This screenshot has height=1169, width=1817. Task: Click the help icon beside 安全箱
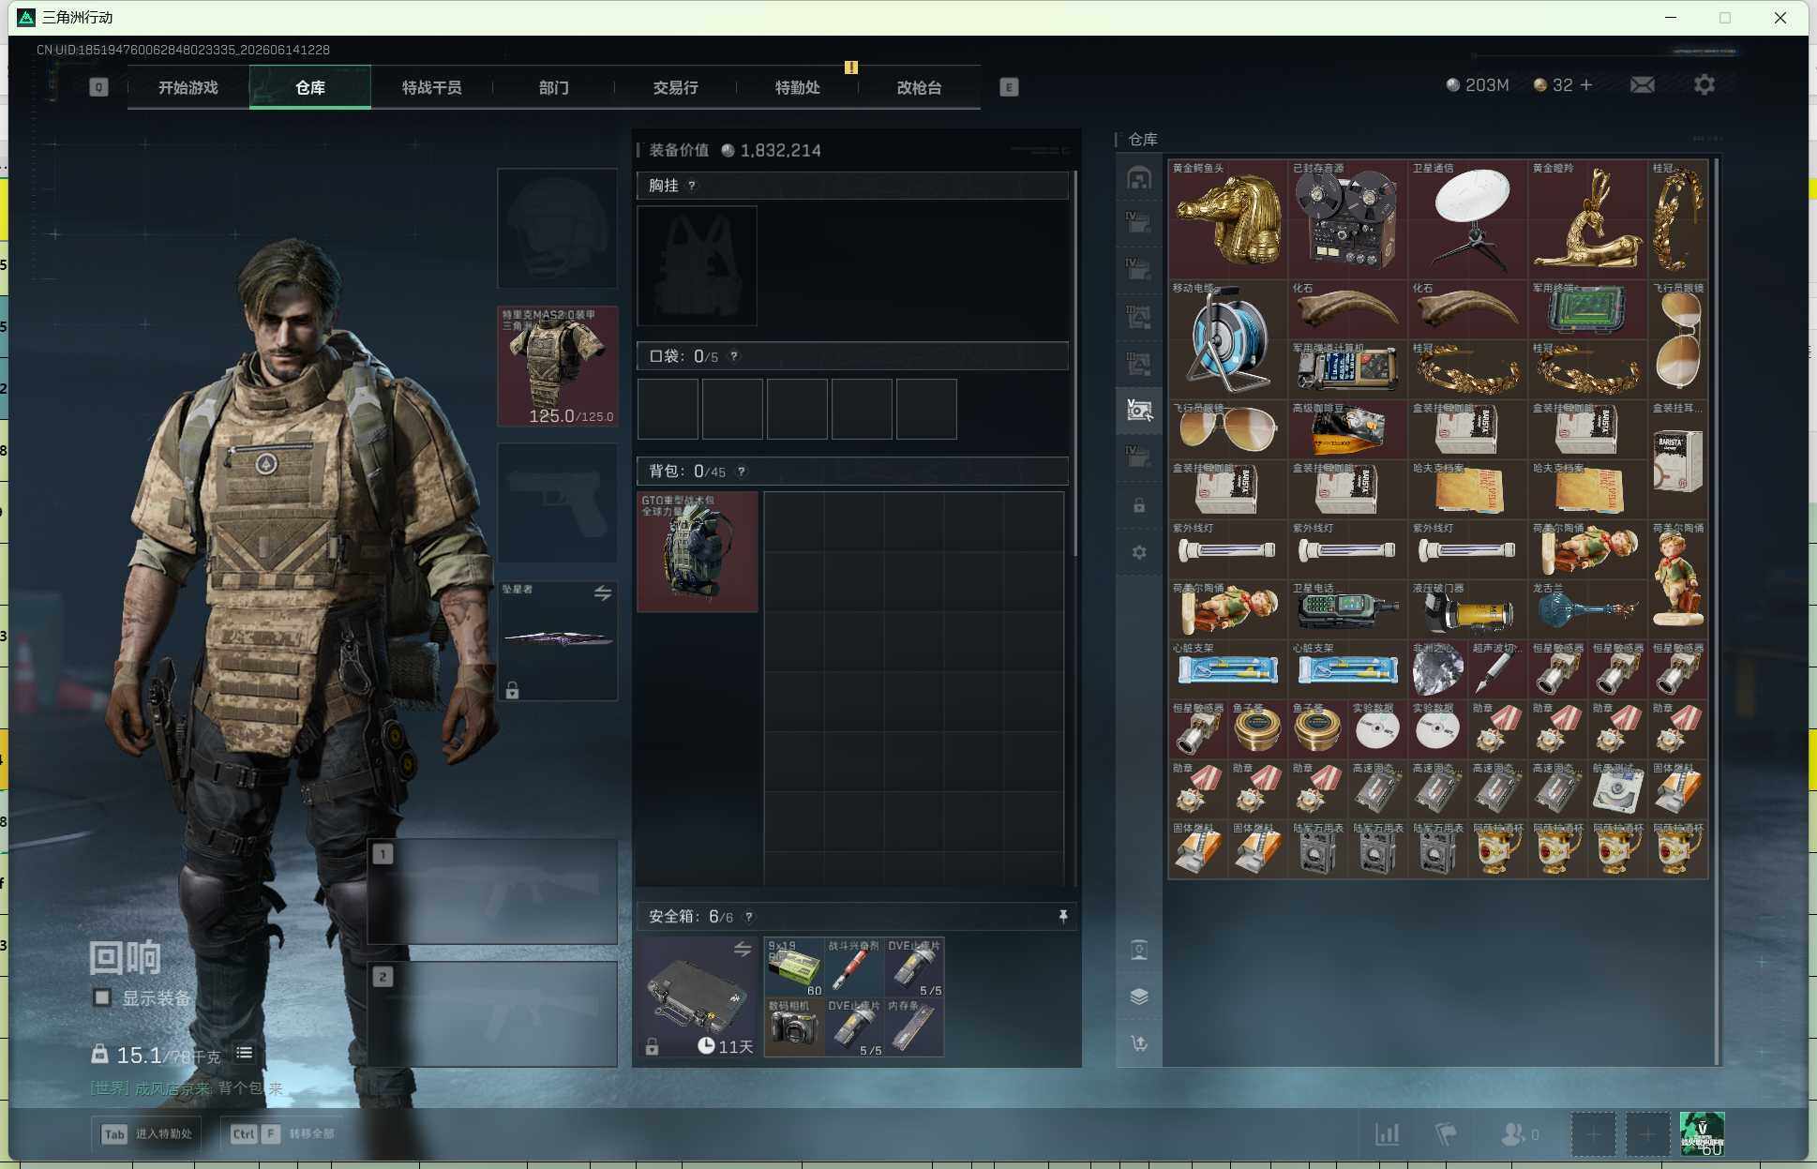748,917
